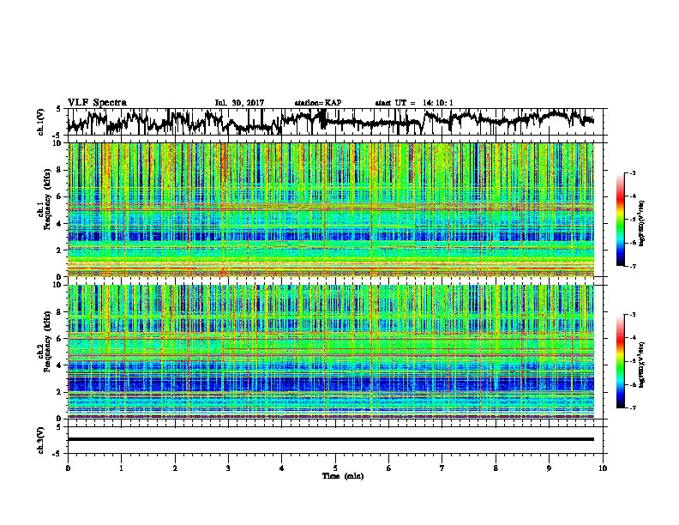
Task: Click the "-7" tick of the ch.2 colorbar
Action: 632,407
